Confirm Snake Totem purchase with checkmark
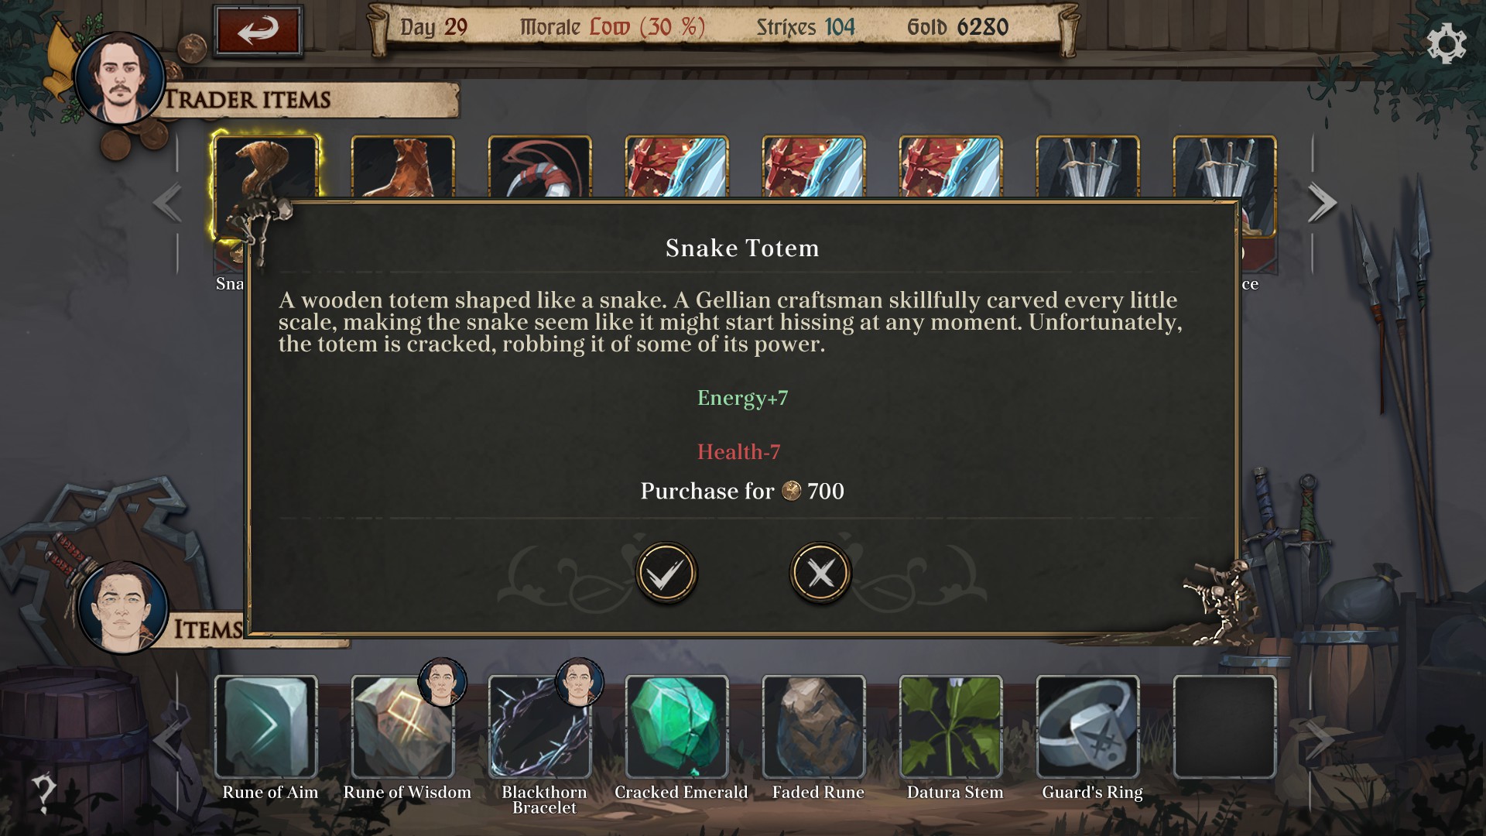Image resolution: width=1486 pixels, height=836 pixels. pyautogui.click(x=666, y=574)
